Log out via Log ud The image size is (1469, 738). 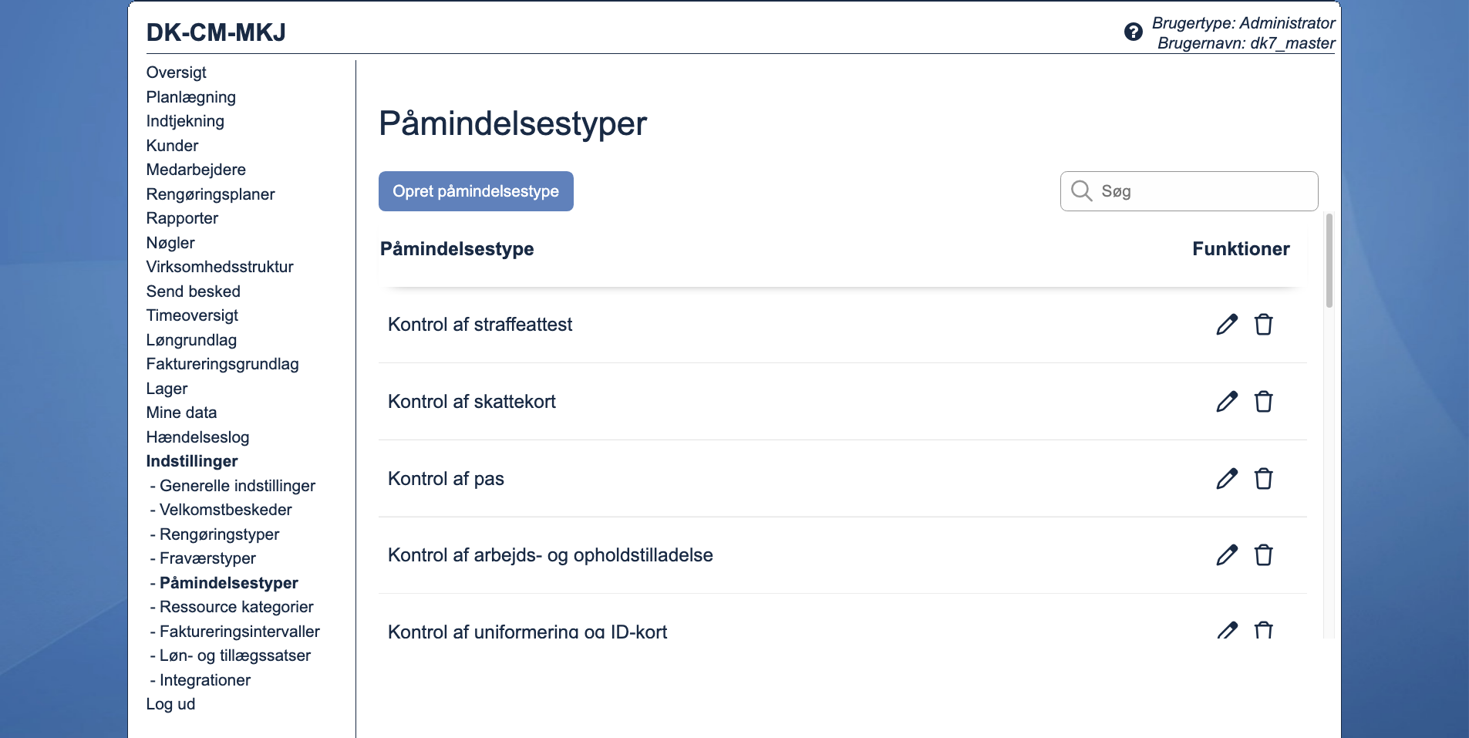[x=170, y=703]
